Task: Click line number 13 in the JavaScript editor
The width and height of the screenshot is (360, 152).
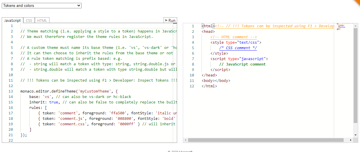Action: tap(11, 91)
